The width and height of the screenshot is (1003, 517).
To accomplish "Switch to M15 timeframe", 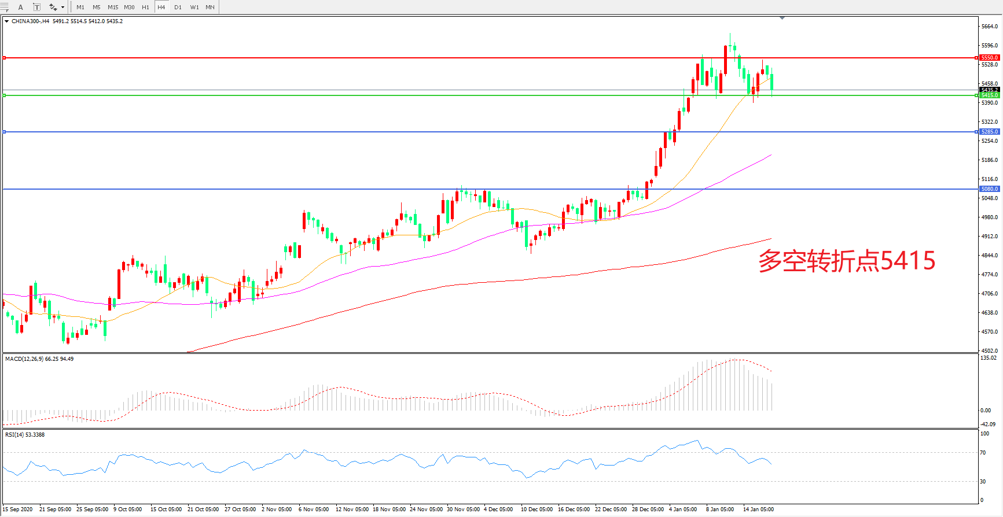I will tap(112, 8).
